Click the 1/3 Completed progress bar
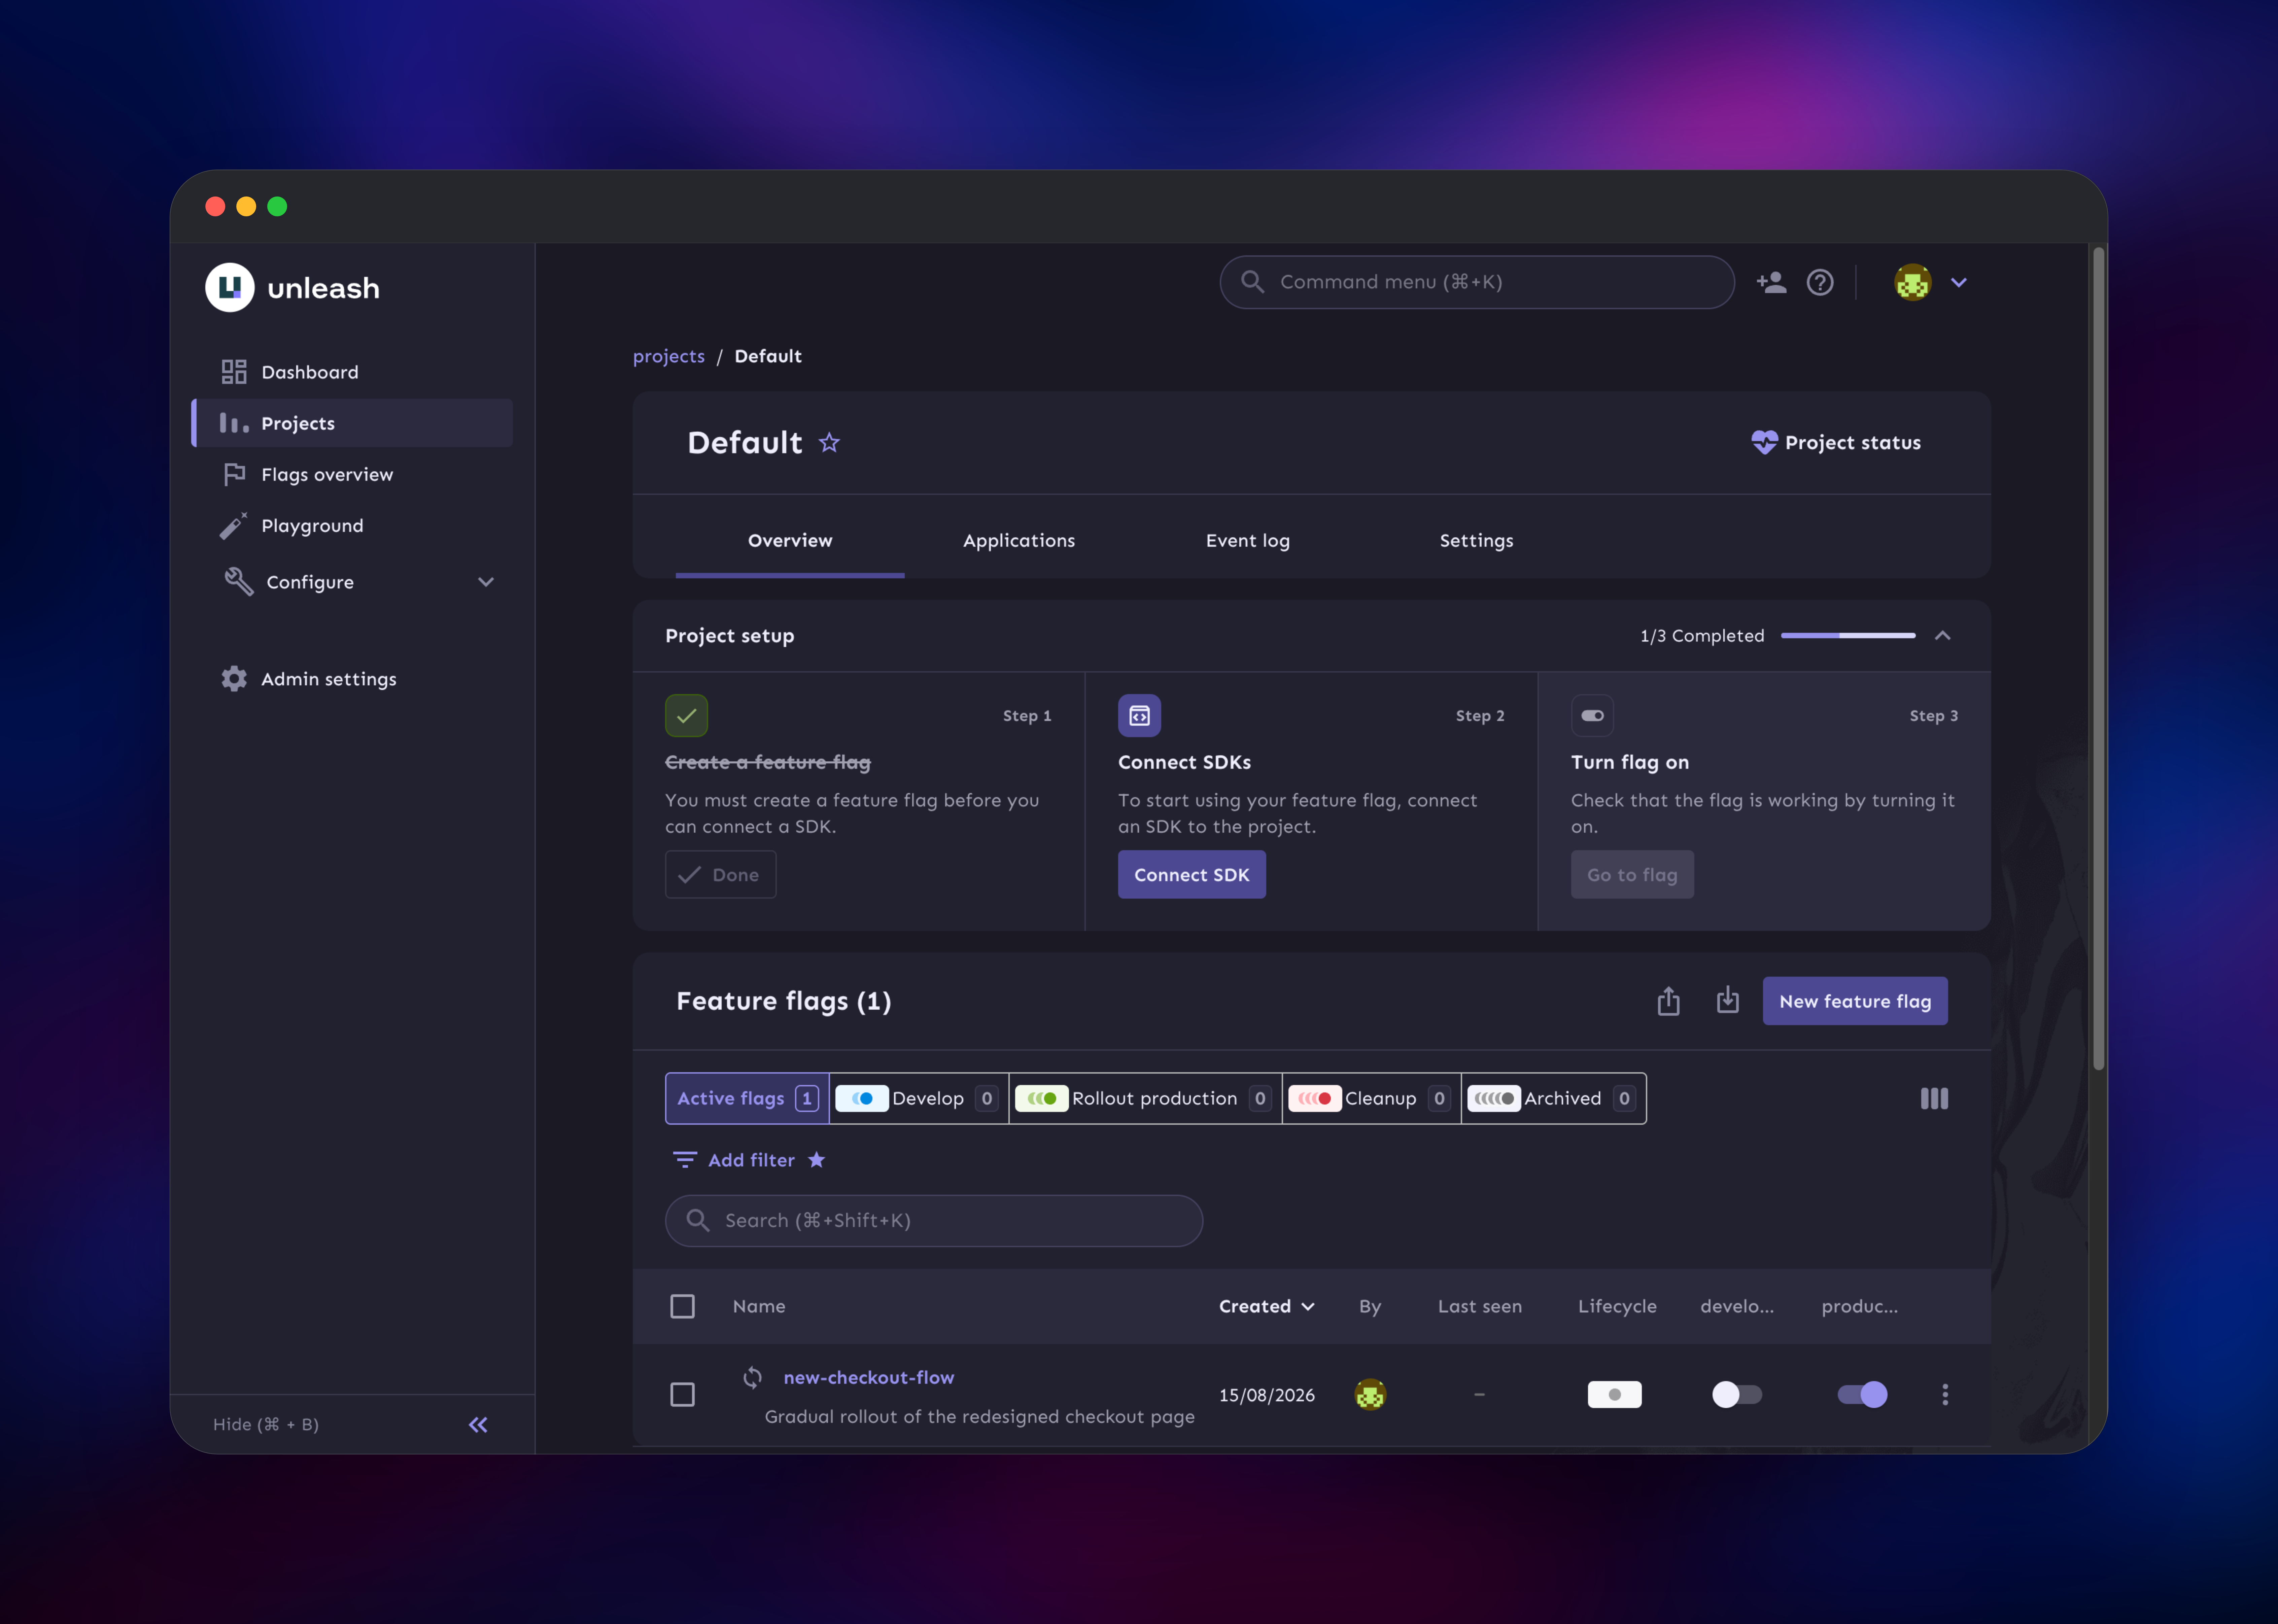 (x=1848, y=636)
